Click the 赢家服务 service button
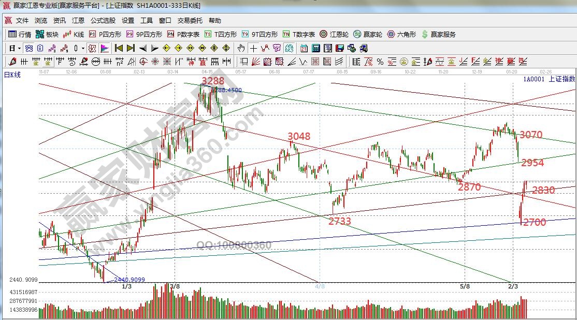Image resolution: width=577 pixels, height=320 pixels. click(x=439, y=35)
